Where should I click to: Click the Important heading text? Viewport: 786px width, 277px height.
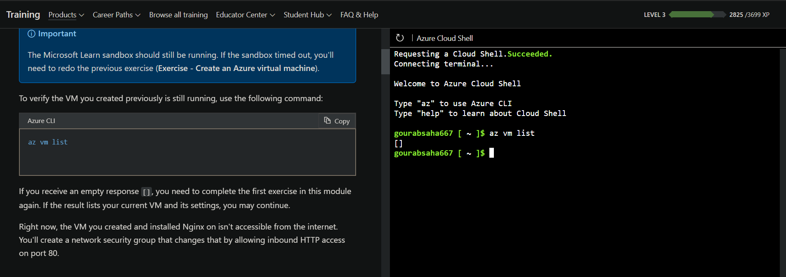click(x=57, y=34)
